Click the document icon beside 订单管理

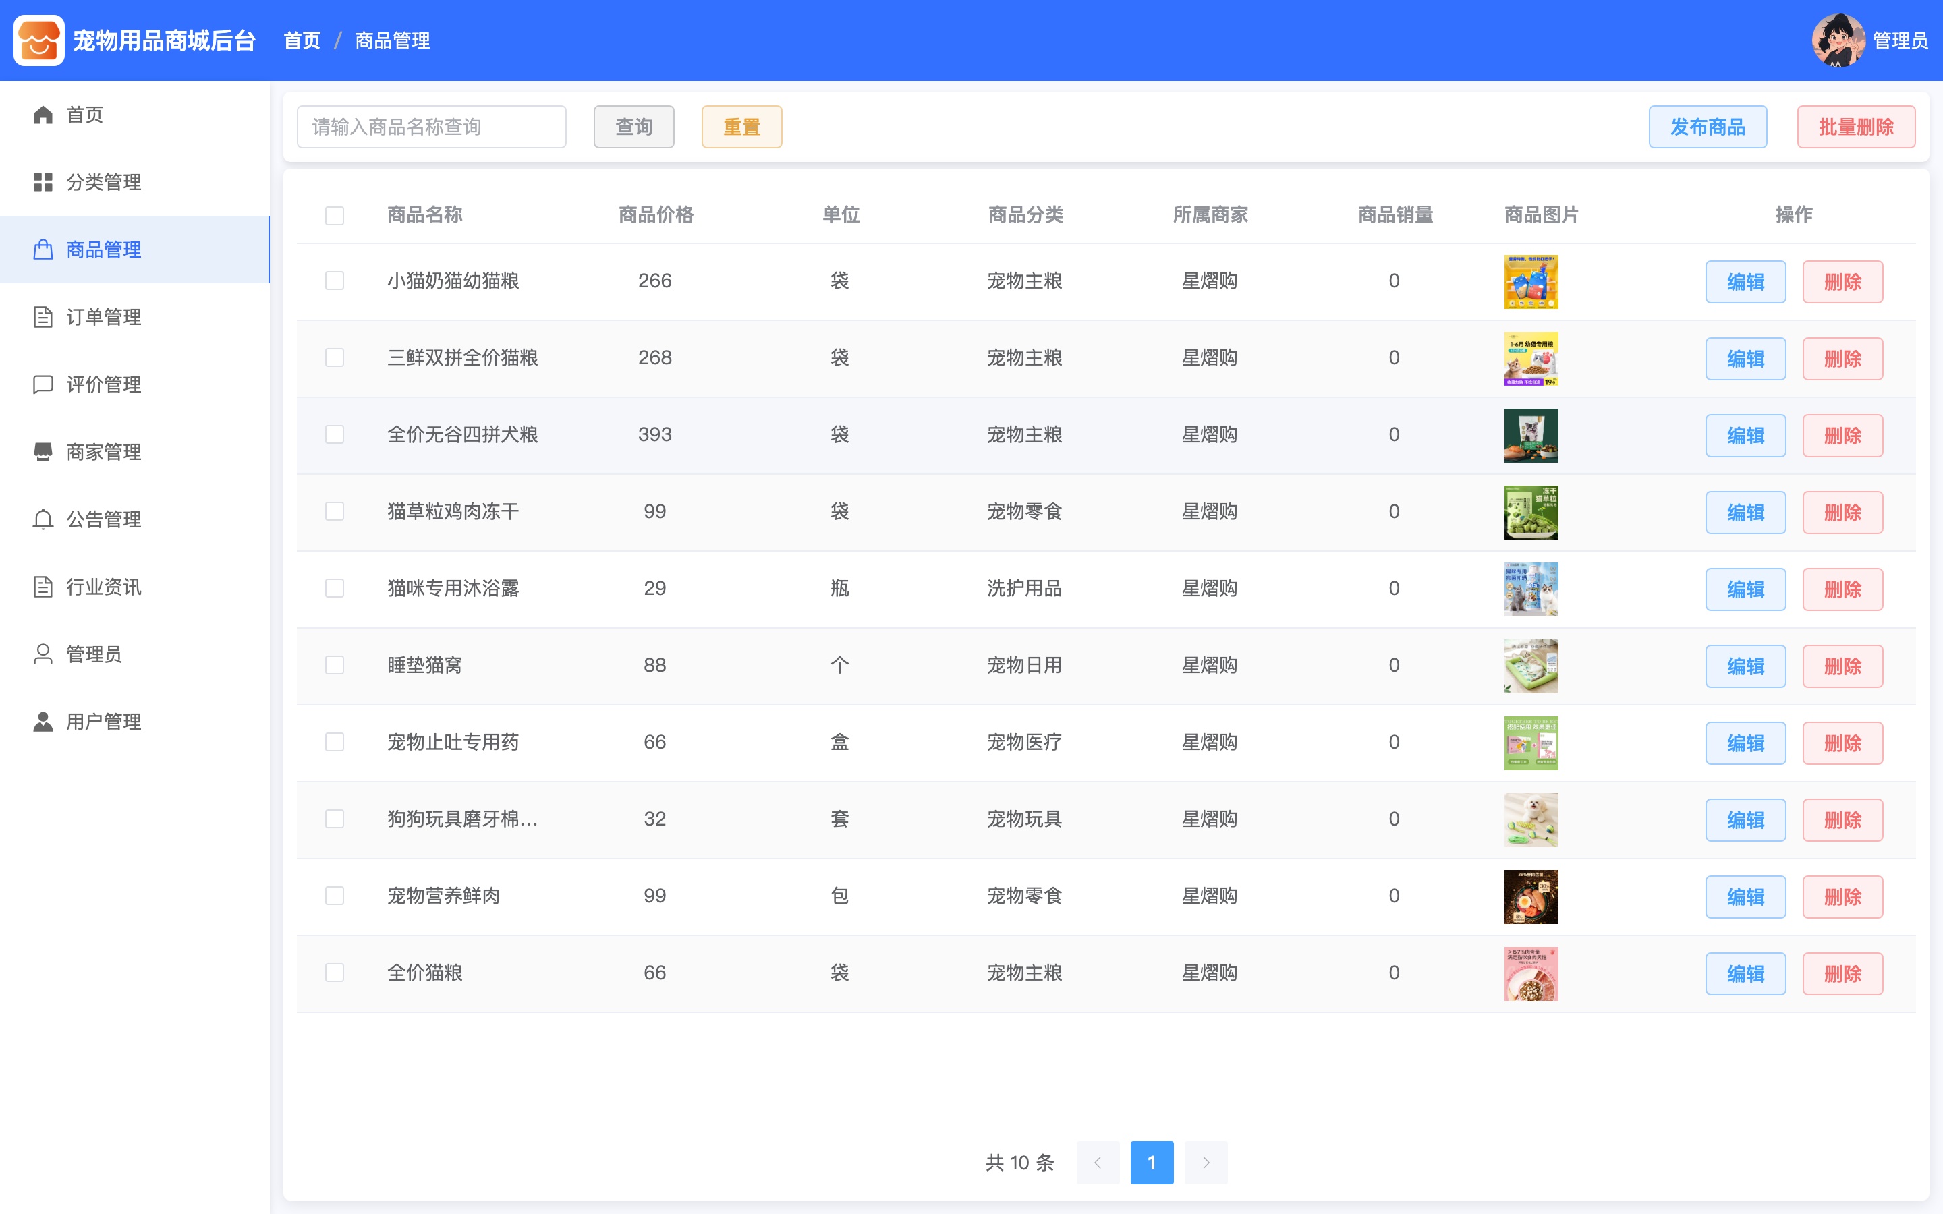click(43, 317)
